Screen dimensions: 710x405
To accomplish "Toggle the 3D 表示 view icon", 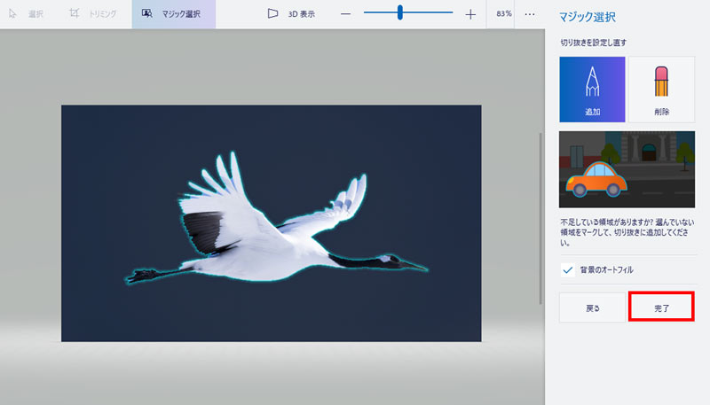I will (272, 14).
